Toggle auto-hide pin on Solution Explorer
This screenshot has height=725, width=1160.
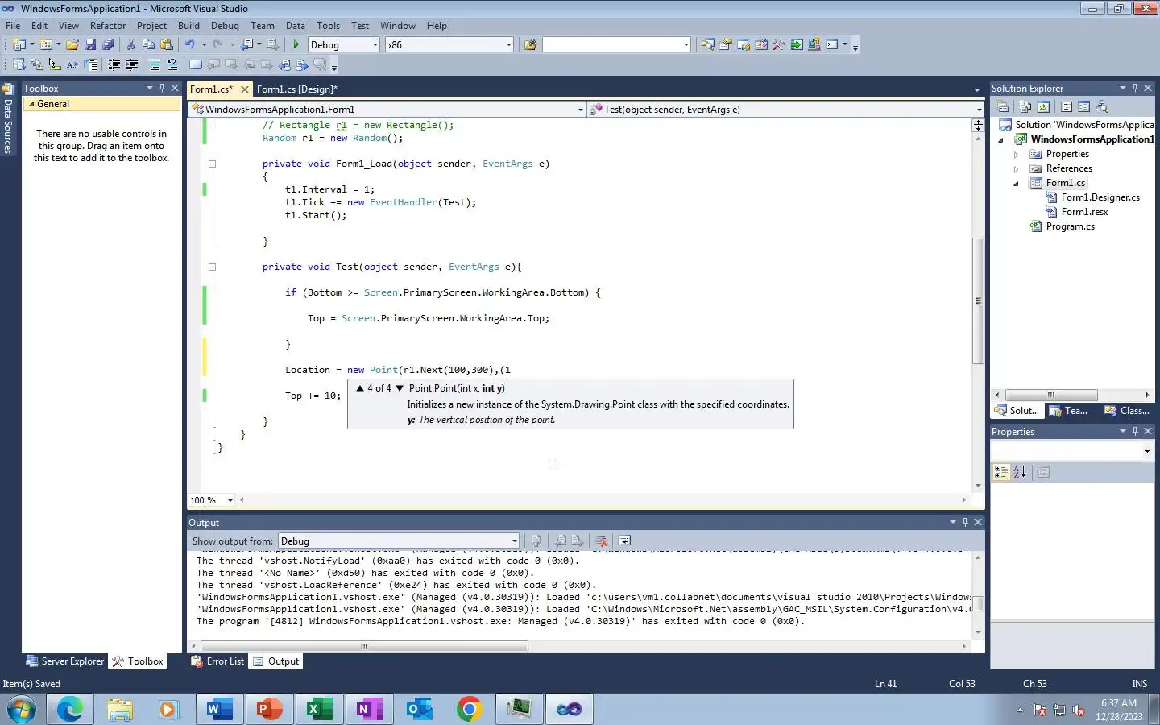[1135, 88]
